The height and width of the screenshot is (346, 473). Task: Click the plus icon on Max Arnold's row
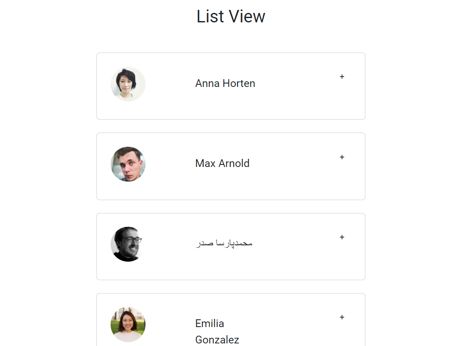pos(342,157)
